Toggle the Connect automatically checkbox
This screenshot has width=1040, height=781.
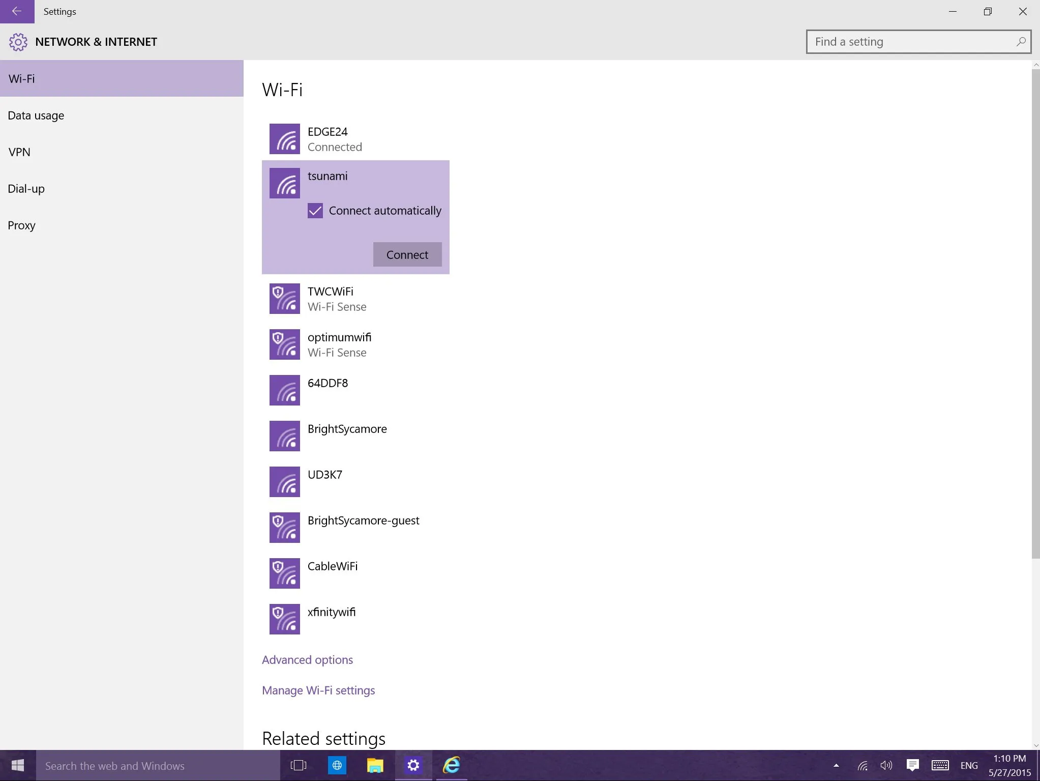[314, 210]
